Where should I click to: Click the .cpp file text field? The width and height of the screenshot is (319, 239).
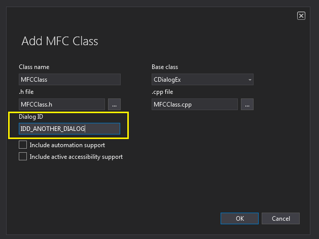[x=195, y=104]
